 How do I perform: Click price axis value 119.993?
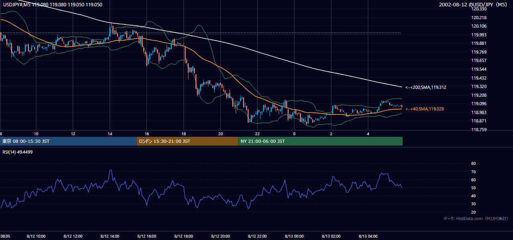479,35
